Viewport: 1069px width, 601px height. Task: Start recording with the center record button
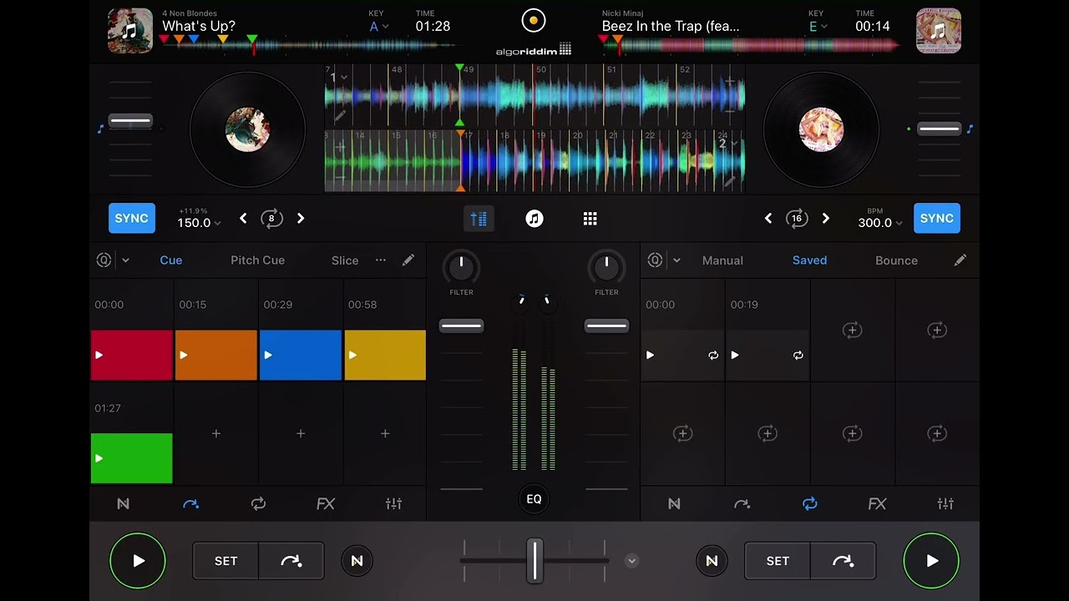[x=533, y=20]
